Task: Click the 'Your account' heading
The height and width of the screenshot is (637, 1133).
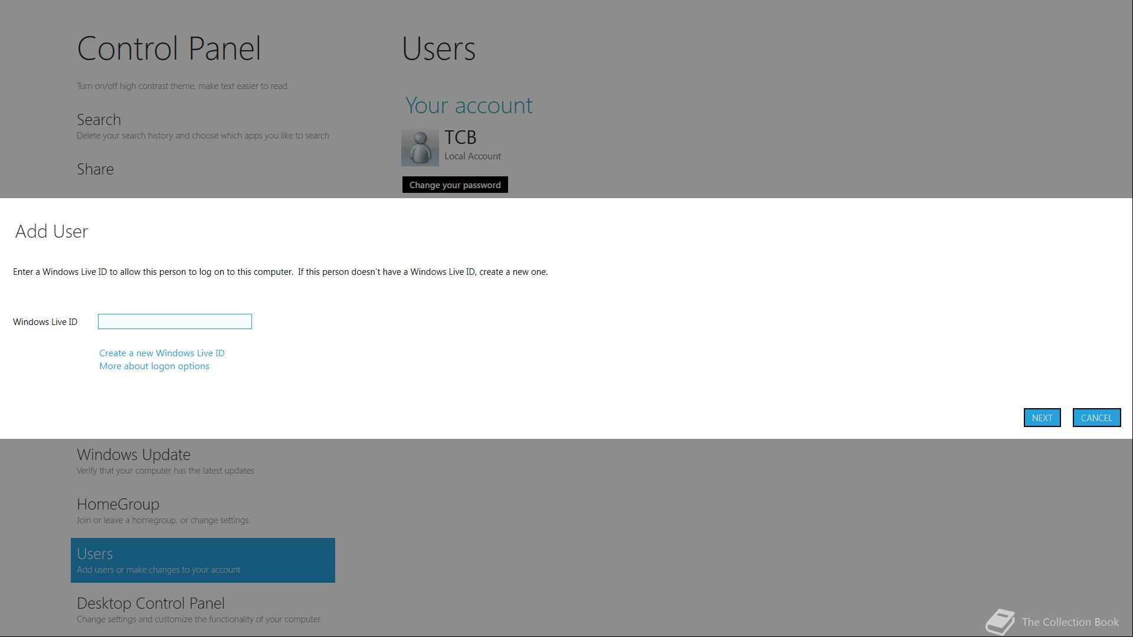Action: (469, 106)
